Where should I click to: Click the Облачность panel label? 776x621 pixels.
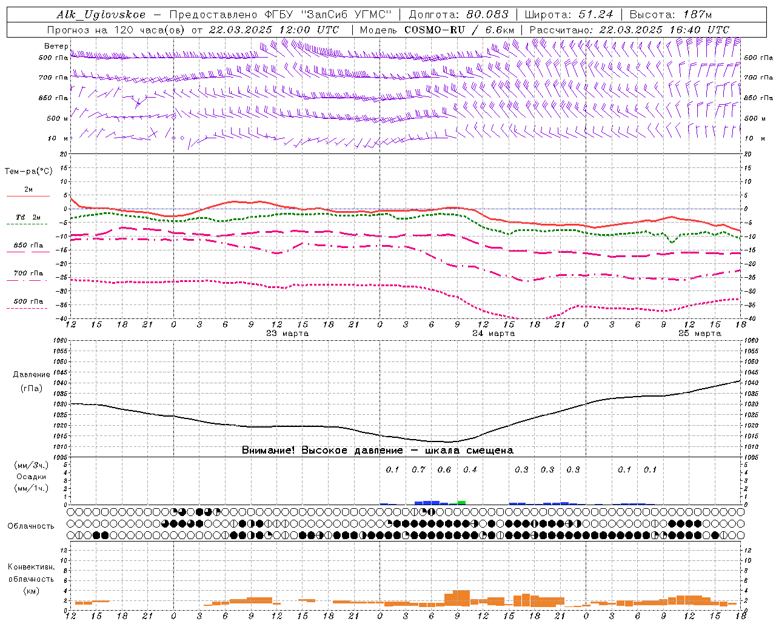[x=31, y=526]
